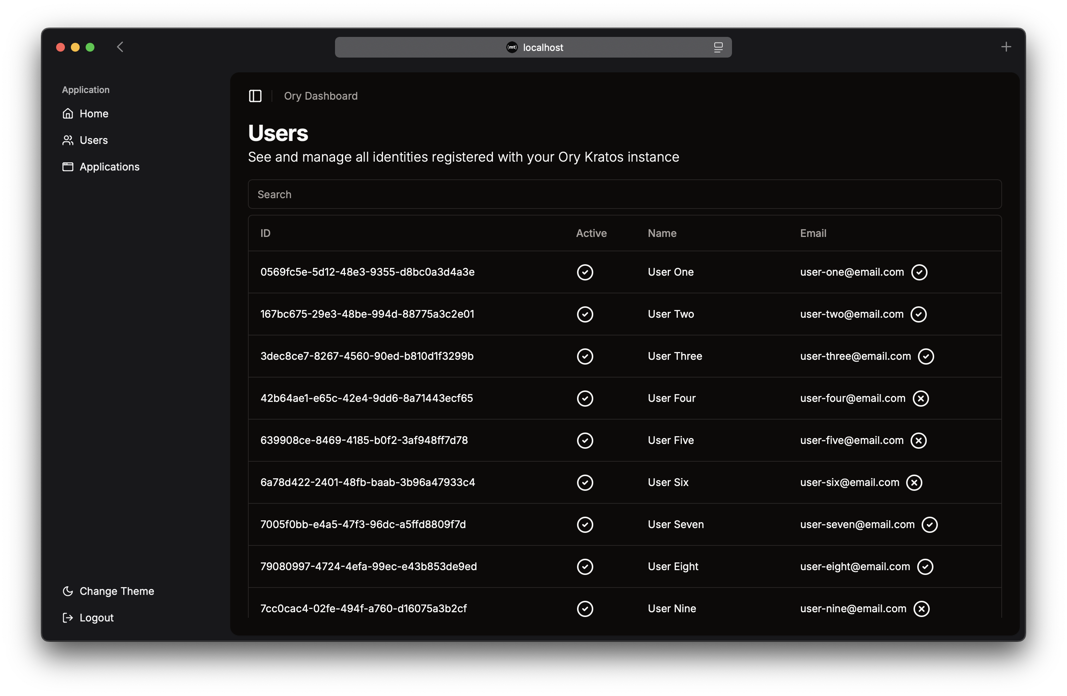The width and height of the screenshot is (1067, 696).
Task: Click active check icon for User Eight
Action: [585, 567]
